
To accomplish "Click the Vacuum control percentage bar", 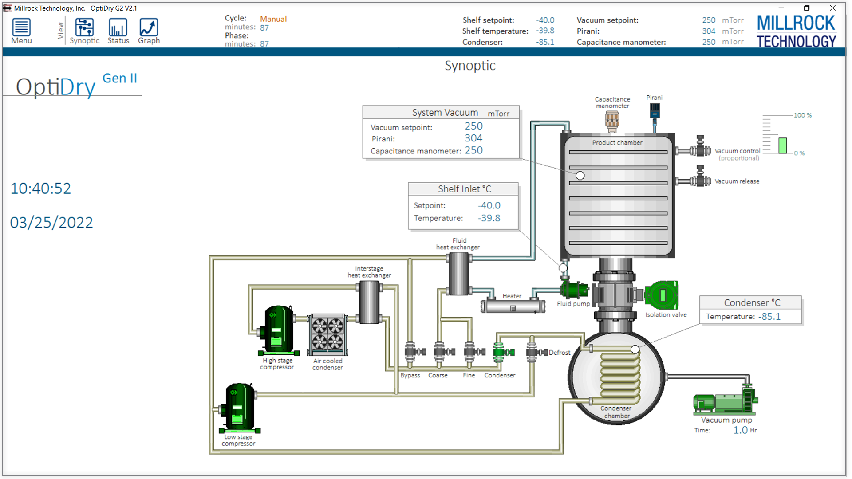I will 783,145.
